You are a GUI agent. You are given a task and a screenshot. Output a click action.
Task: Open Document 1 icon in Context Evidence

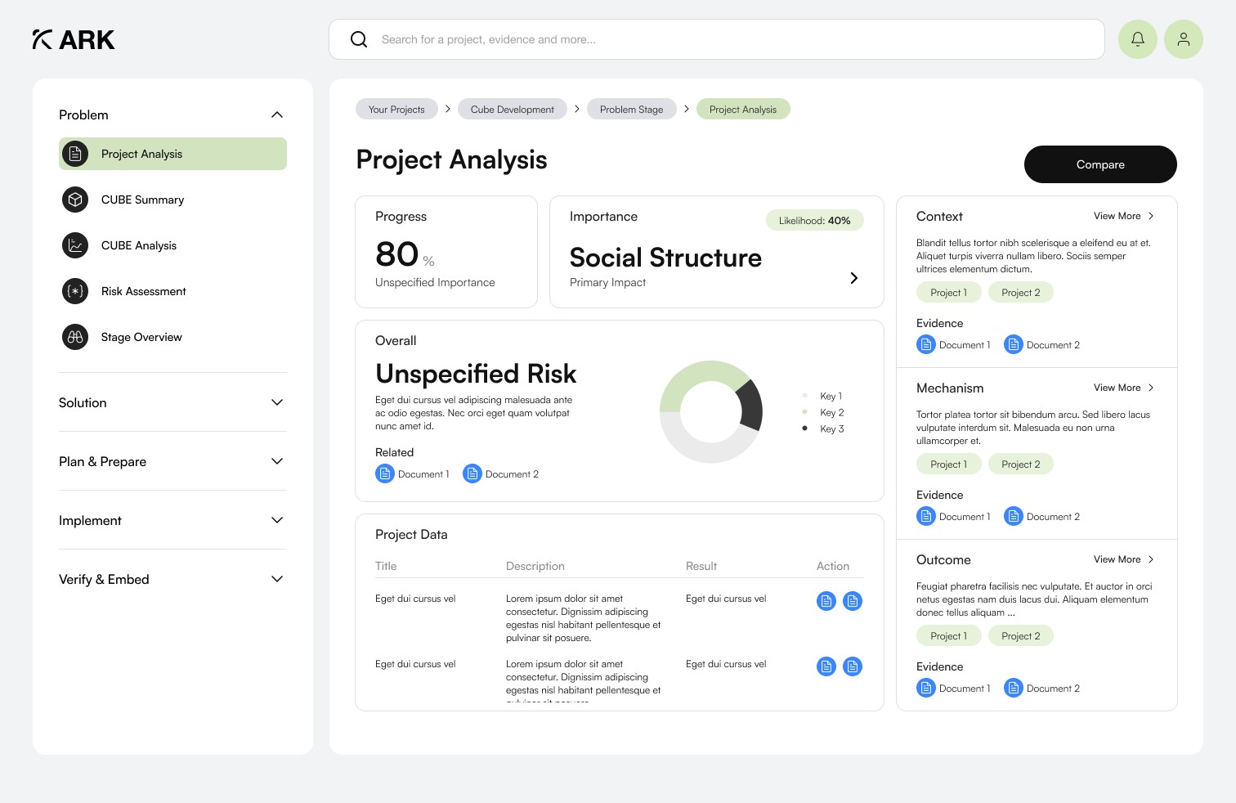[926, 344]
